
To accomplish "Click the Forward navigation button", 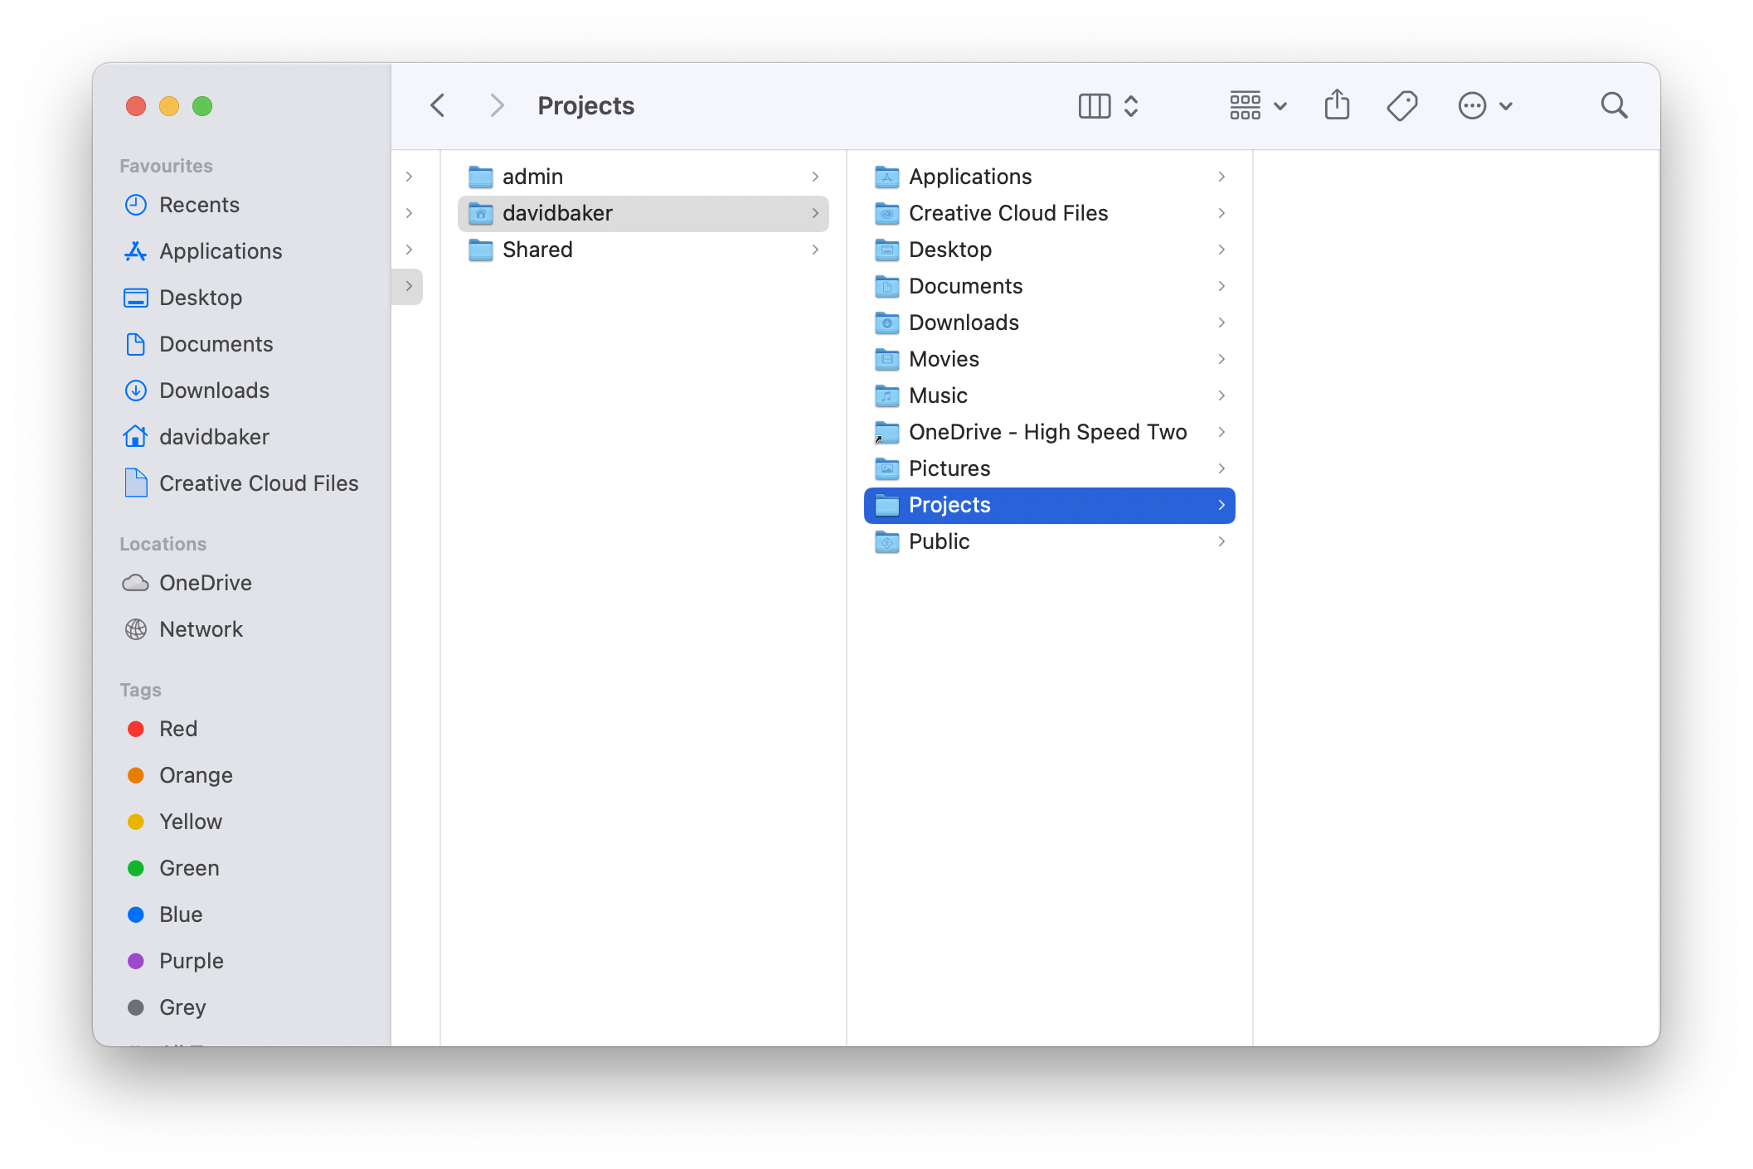I will [x=497, y=104].
